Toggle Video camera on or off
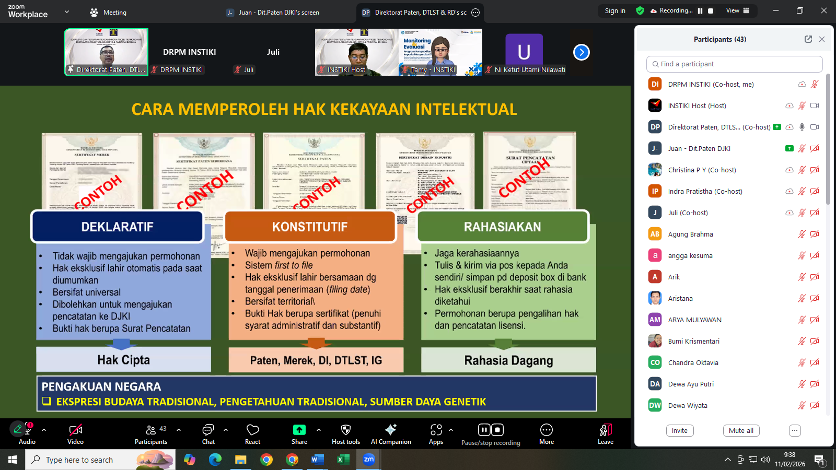 (x=75, y=430)
